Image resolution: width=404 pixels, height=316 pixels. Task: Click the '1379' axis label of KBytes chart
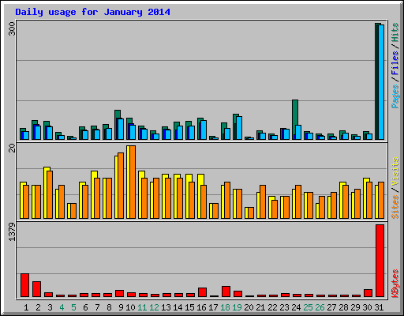click(12, 231)
